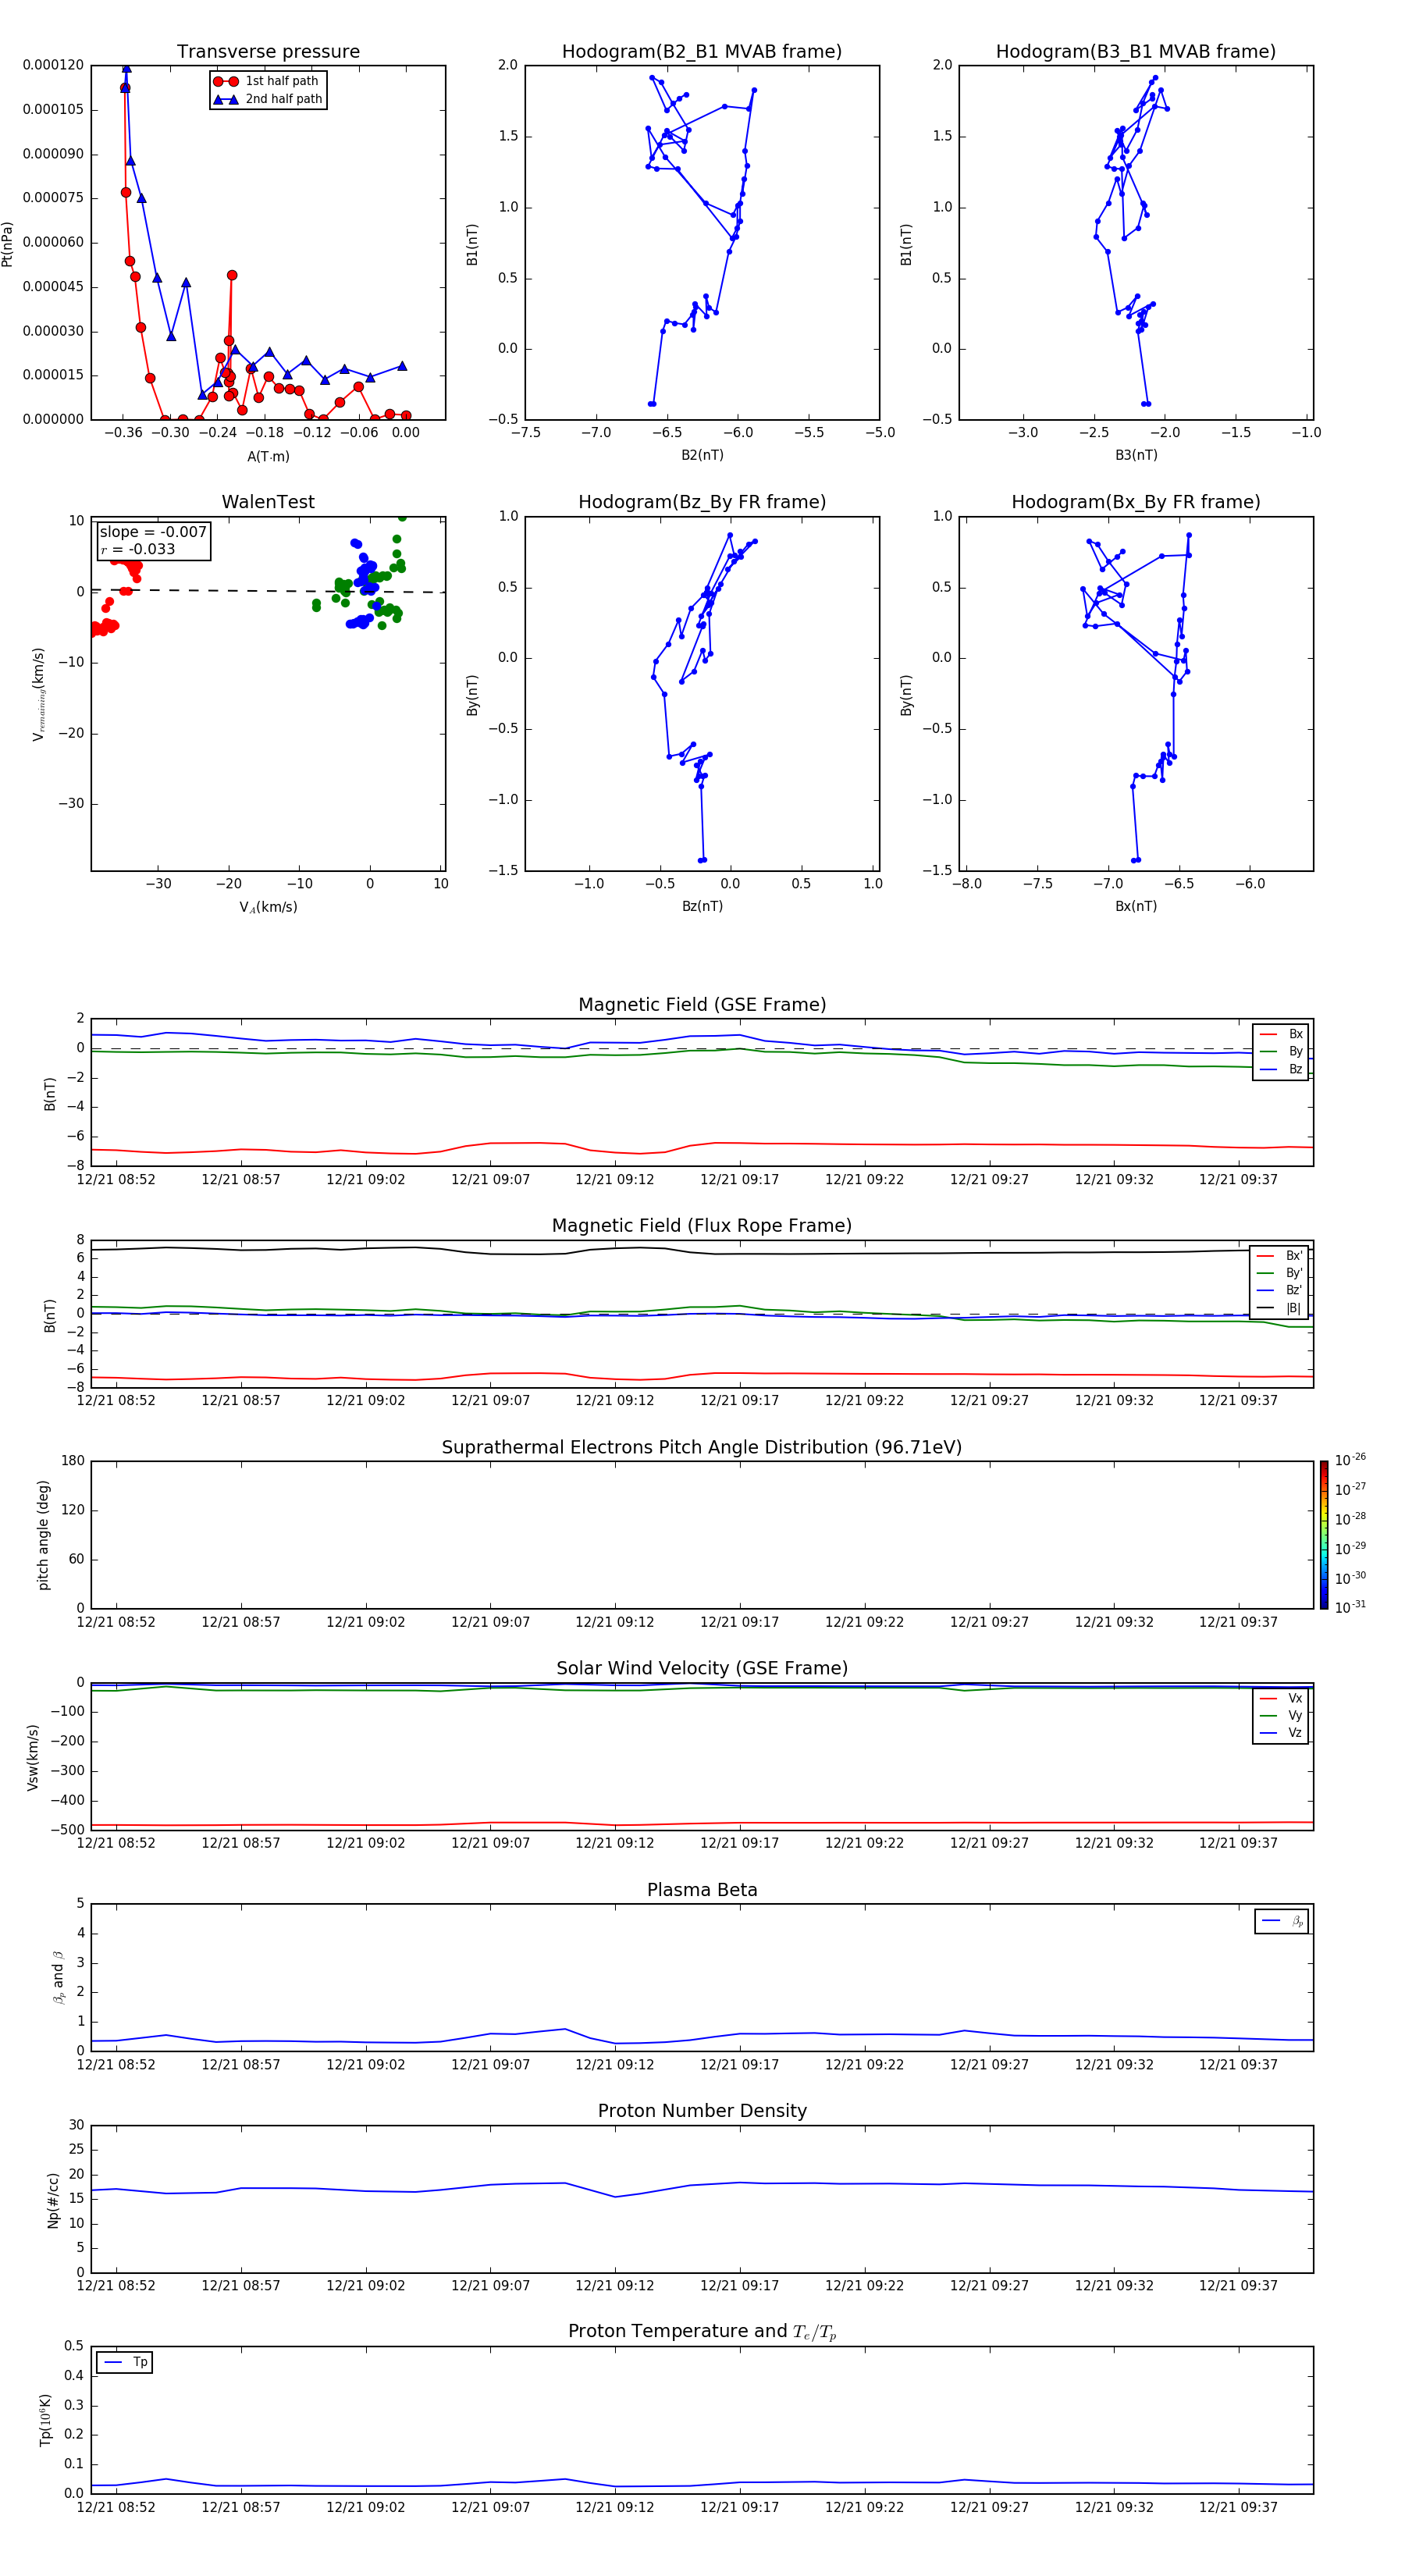Click the 'Bx' legend entry in GSE plot
The width and height of the screenshot is (1405, 2576).
(x=1281, y=1034)
